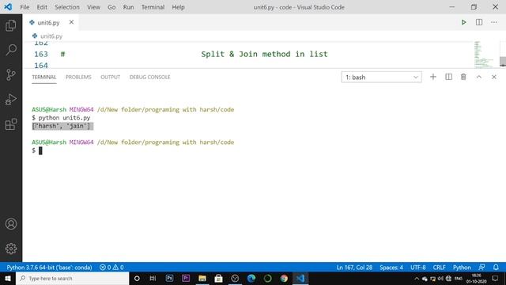Open the Explorer view in activity bar
Image resolution: width=506 pixels, height=285 pixels.
[x=11, y=25]
